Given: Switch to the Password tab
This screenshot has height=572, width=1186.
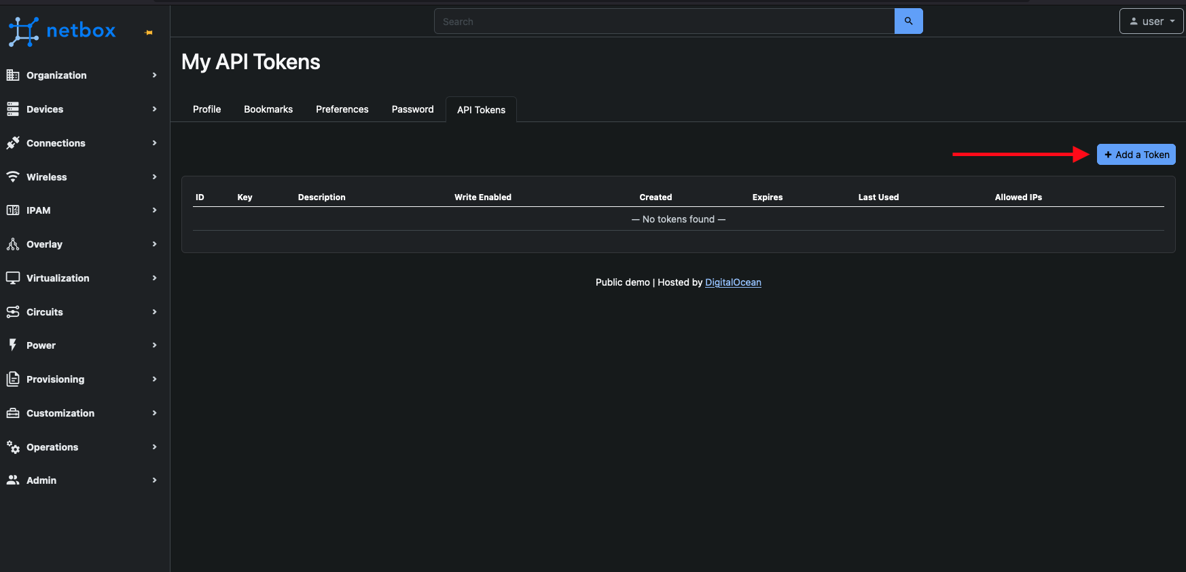Looking at the screenshot, I should 412,109.
